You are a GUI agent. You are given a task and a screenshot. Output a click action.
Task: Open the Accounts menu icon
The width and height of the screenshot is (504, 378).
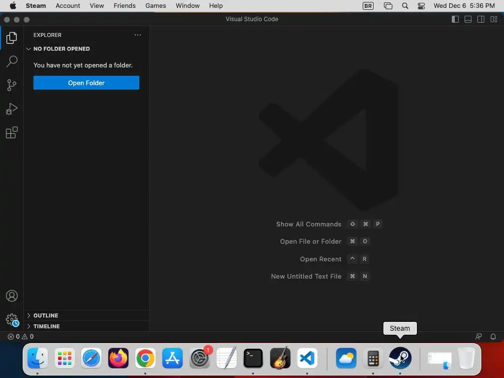[x=12, y=296]
